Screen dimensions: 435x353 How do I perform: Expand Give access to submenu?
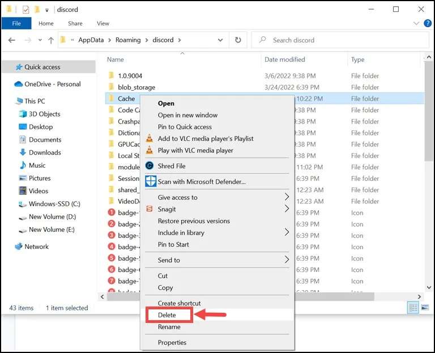(x=217, y=197)
